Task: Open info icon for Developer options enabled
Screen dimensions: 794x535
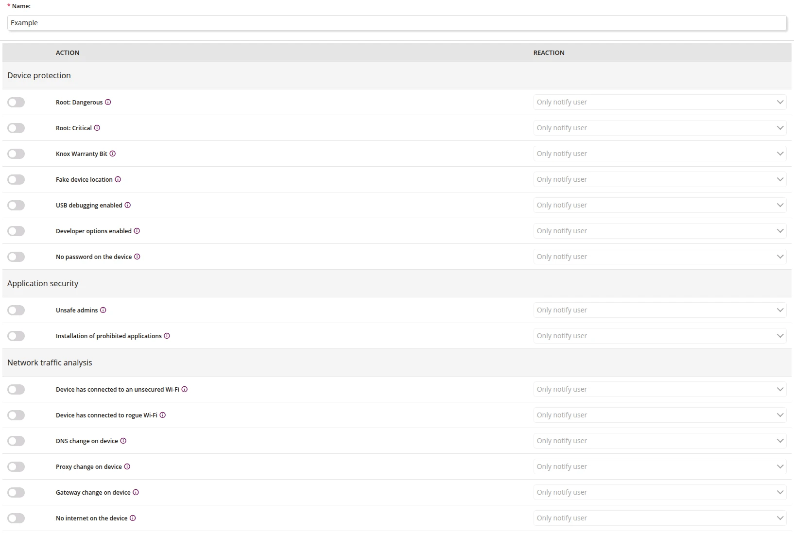Action: coord(137,231)
